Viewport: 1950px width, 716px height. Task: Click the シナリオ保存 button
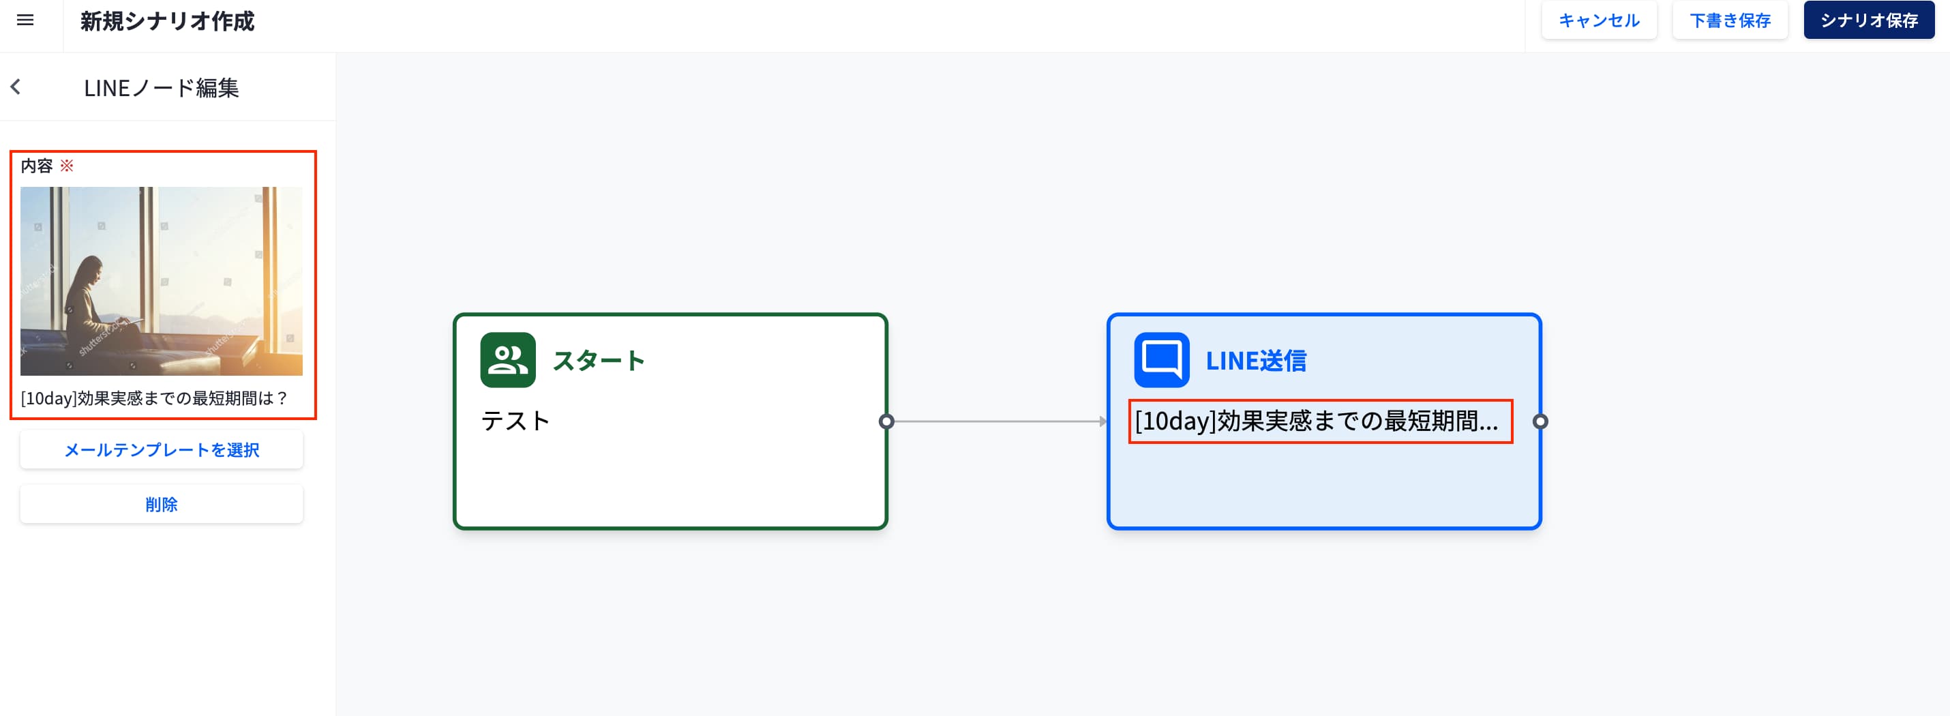[1868, 20]
